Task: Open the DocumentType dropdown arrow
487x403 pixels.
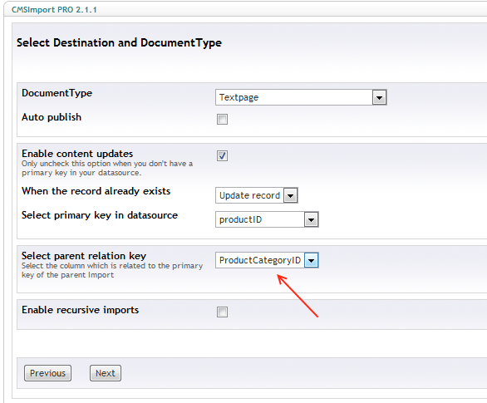Action: 379,97
